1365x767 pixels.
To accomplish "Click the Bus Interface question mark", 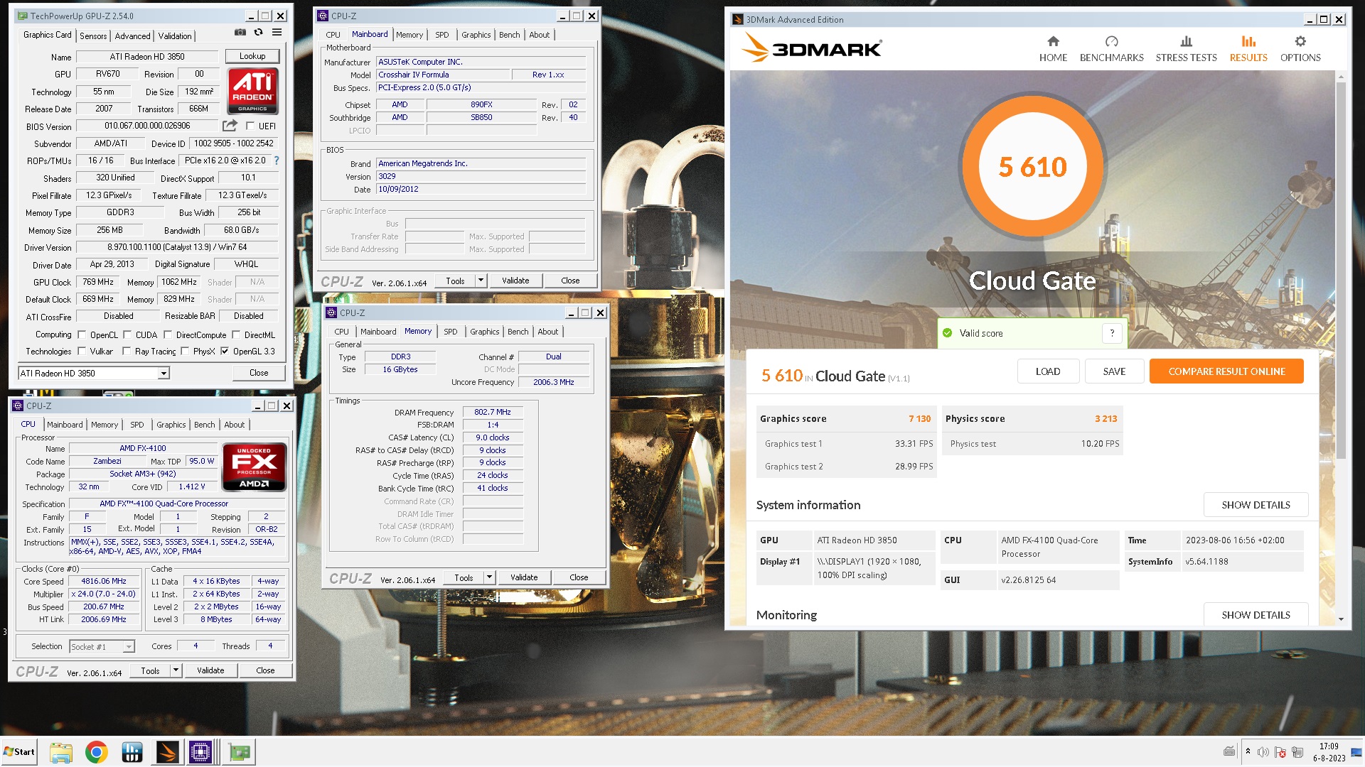I will [277, 161].
